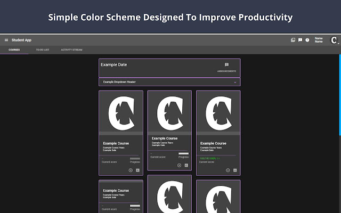Click the ANNOUNCEMENTS label

click(x=226, y=71)
